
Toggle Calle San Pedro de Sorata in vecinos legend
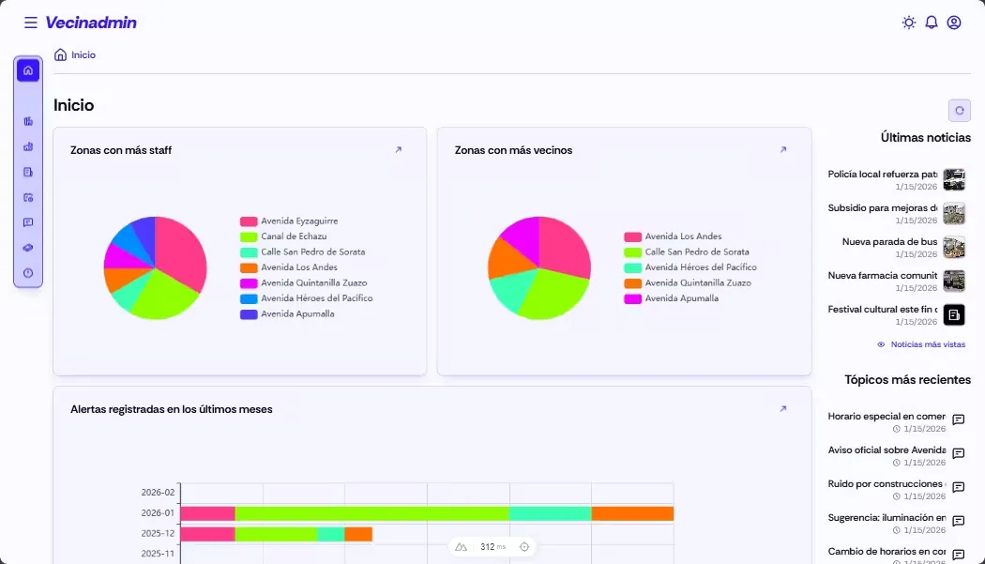pyautogui.click(x=696, y=252)
